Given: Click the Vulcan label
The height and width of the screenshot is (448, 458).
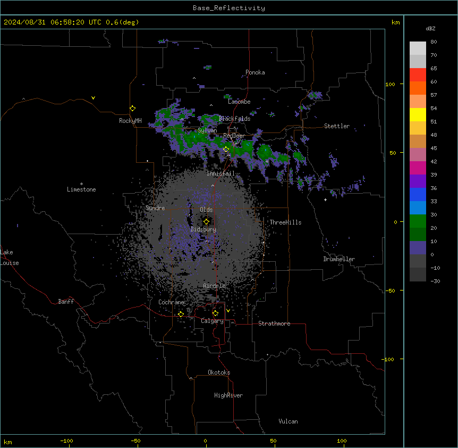Looking at the screenshot, I should [288, 421].
